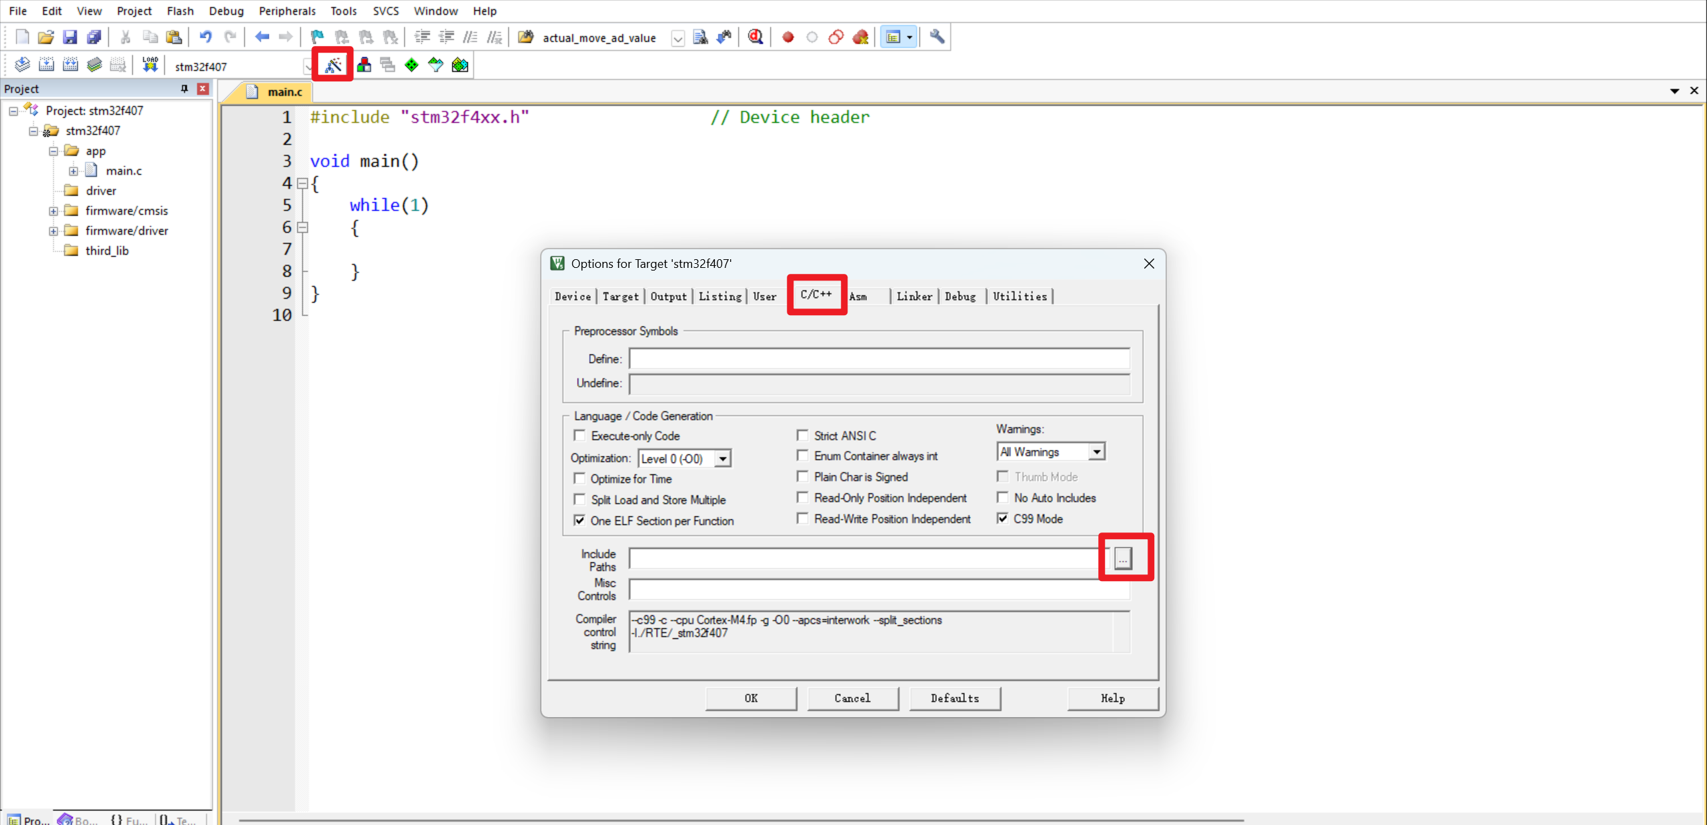1707x825 pixels.
Task: Open the Warnings dropdown
Action: coord(1096,452)
